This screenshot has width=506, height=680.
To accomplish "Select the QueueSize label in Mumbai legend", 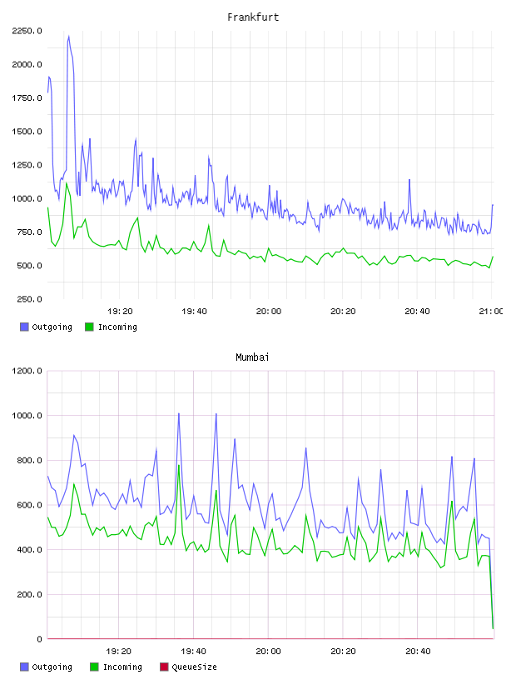I will coord(194,667).
